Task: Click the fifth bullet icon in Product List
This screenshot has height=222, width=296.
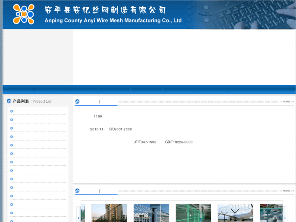Action: click(11, 145)
